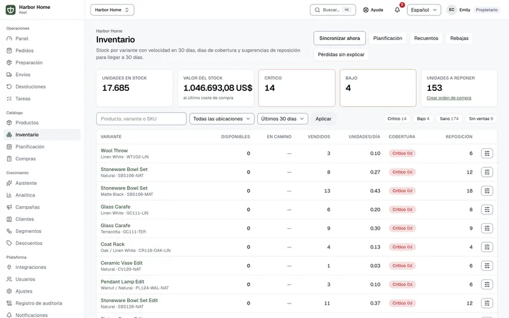
Task: Click the Harbor Home breadcrumb text
Action: pos(109,31)
